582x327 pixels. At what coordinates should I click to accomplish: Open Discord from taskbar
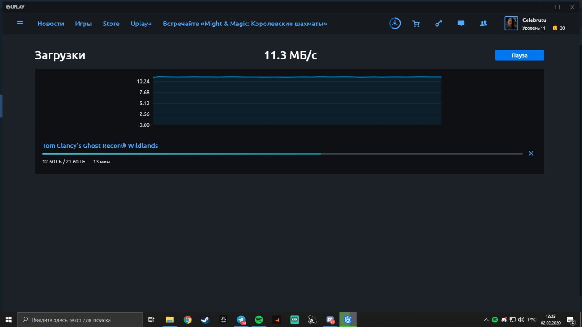(330, 320)
